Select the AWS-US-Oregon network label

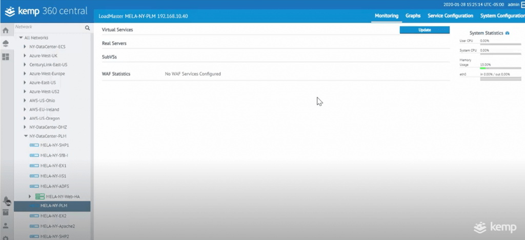click(45, 118)
